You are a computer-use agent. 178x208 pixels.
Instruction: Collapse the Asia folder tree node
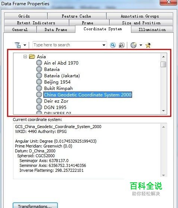(x=25, y=57)
